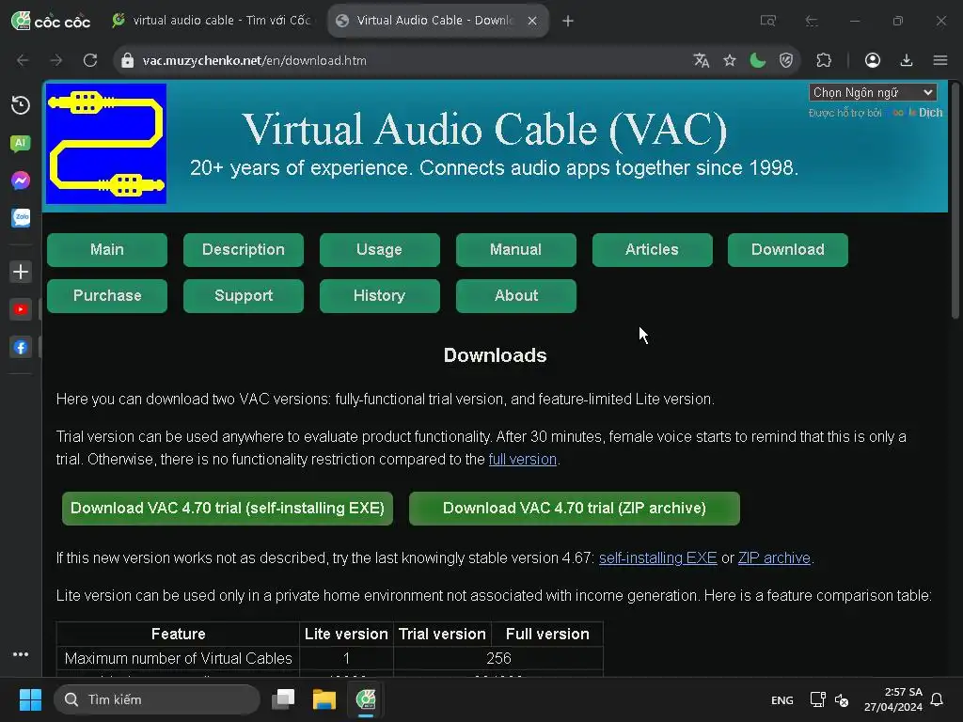Open the About page
The image size is (963, 722).
(516, 296)
